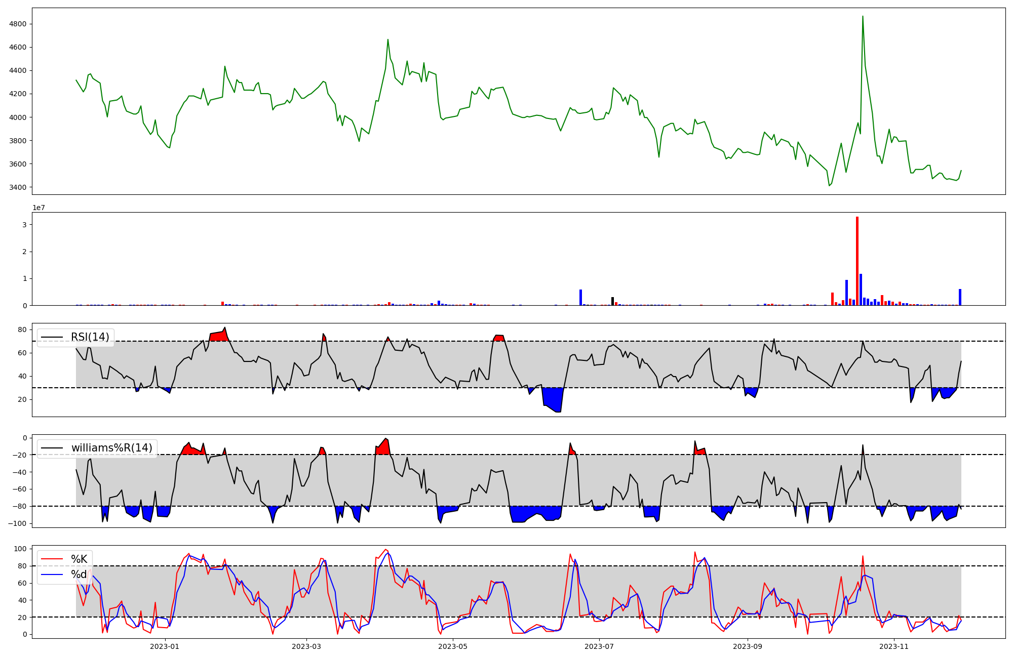Click the blue %d legend line sample

(x=52, y=574)
